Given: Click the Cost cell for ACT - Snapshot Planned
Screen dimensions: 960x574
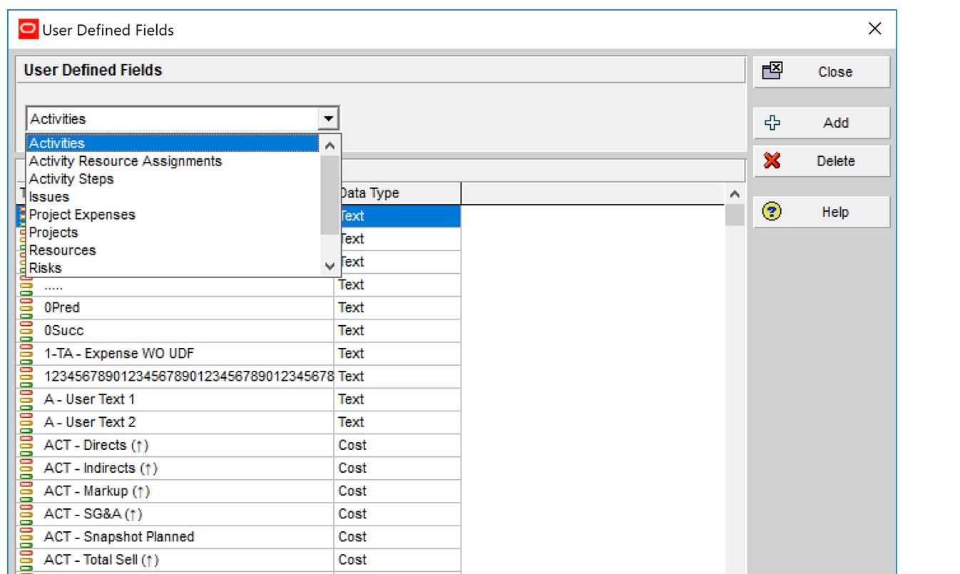Looking at the screenshot, I should [x=397, y=537].
